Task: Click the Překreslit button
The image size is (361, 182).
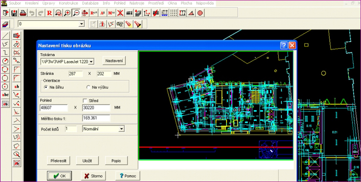Action: tap(58, 161)
